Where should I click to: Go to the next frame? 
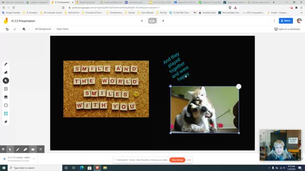click(163, 21)
